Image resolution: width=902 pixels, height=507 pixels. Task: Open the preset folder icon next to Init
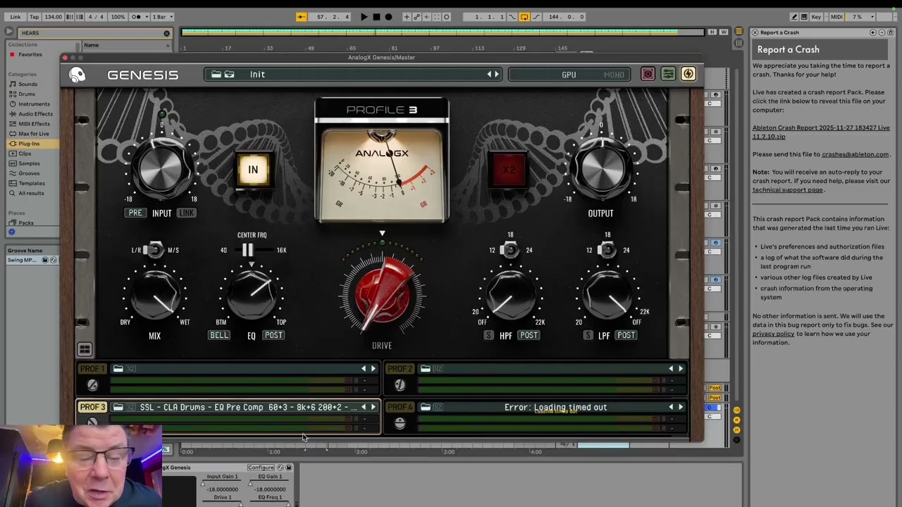click(216, 74)
